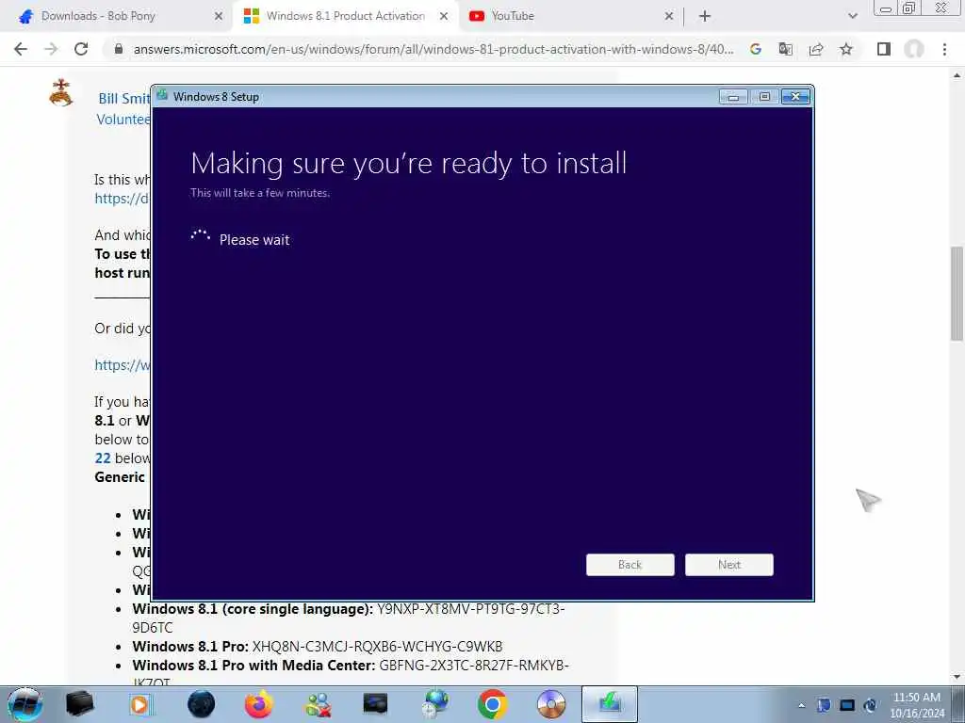Image resolution: width=965 pixels, height=723 pixels.
Task: Click the Back button in Windows 8 Setup
Action: [x=630, y=565]
